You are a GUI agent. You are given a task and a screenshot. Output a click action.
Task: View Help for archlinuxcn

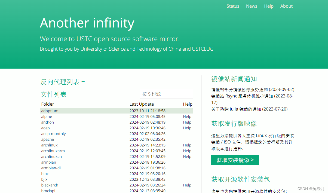point(187,157)
